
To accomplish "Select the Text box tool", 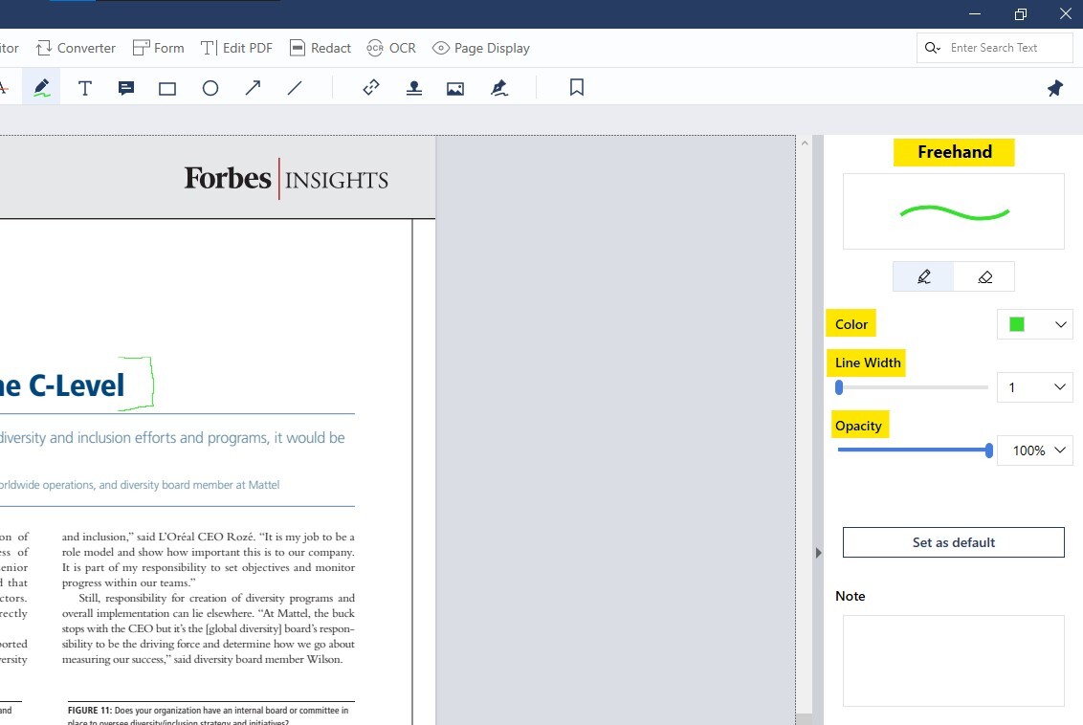I will [x=85, y=88].
